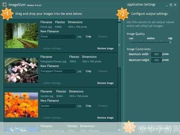Screen dimensions: 180x135
Task: Click the High quality label
Action: pyautogui.click(x=170, y=39)
